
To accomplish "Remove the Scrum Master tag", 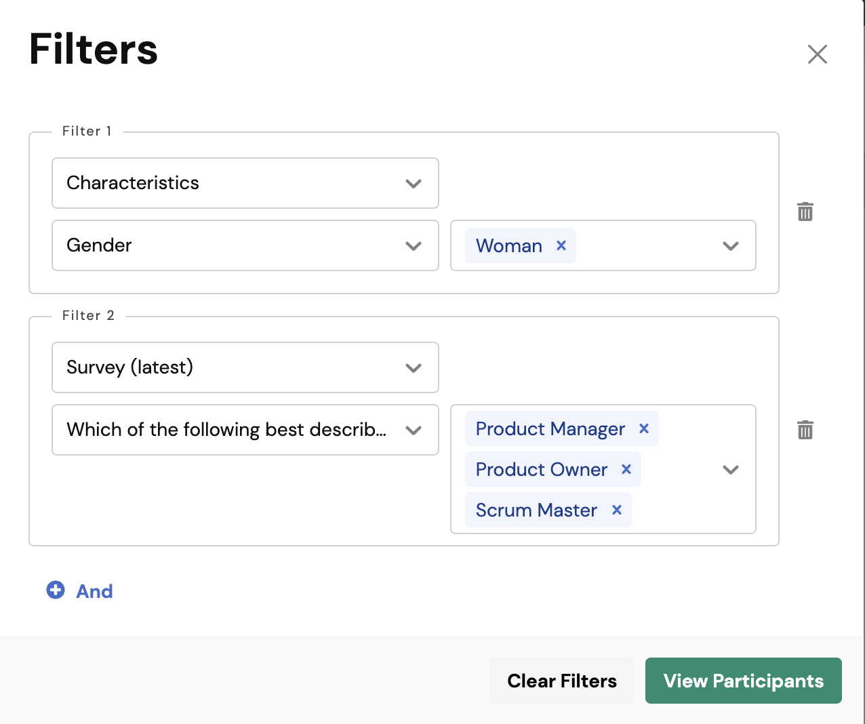I will pyautogui.click(x=617, y=510).
